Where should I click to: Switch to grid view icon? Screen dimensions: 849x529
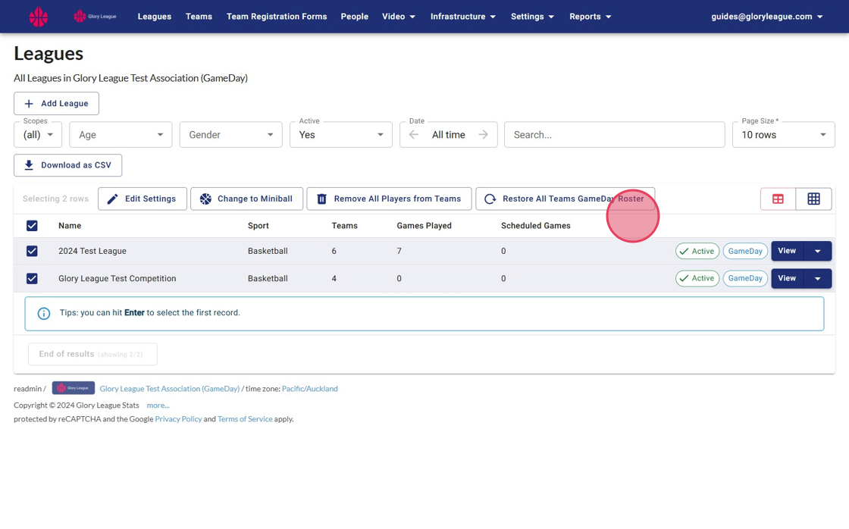click(813, 199)
